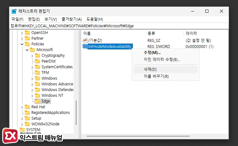Click the WOW6432Node folder icon
The image size is (238, 146).
coord(27,124)
